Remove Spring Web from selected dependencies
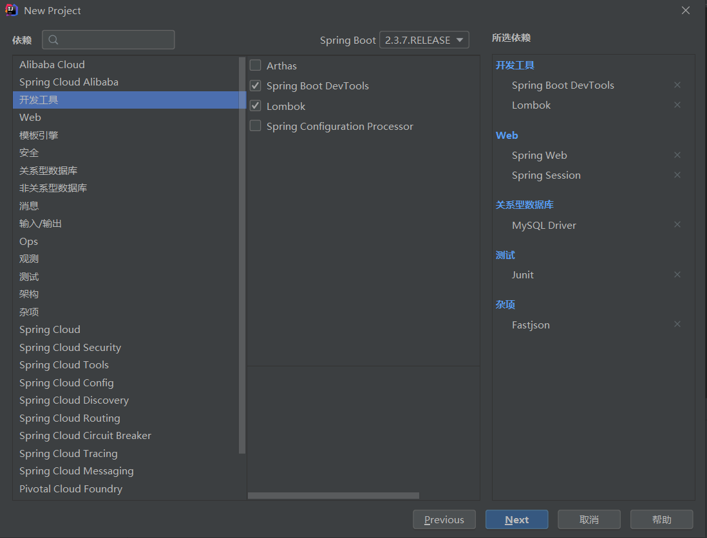 tap(677, 155)
